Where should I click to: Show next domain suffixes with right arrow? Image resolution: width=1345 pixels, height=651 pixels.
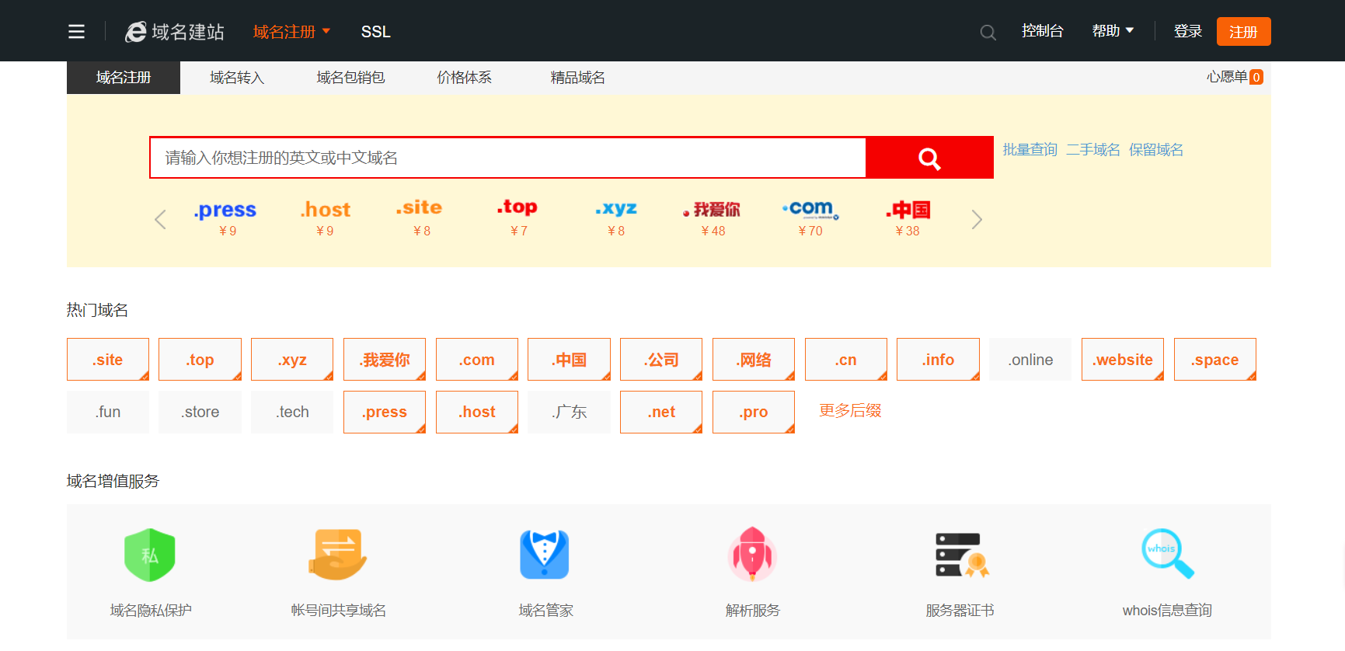[977, 220]
